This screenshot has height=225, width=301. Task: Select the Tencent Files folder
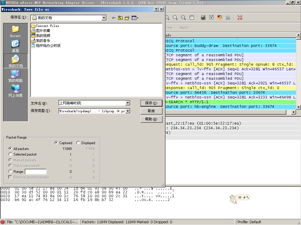45,26
